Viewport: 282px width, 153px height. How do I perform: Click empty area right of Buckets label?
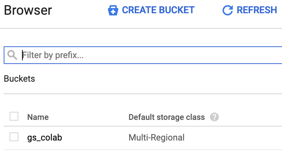click(x=147, y=79)
